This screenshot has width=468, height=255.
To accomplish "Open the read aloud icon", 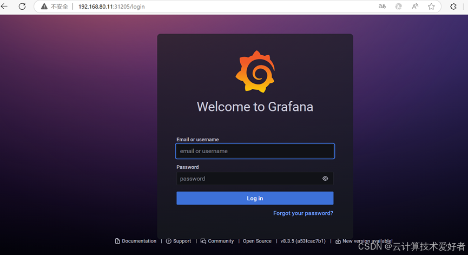I will point(415,6).
